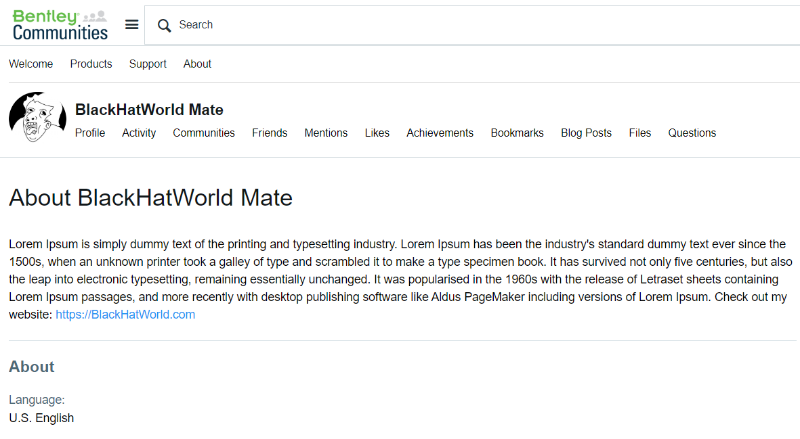Click the 'About' section heading

point(32,367)
